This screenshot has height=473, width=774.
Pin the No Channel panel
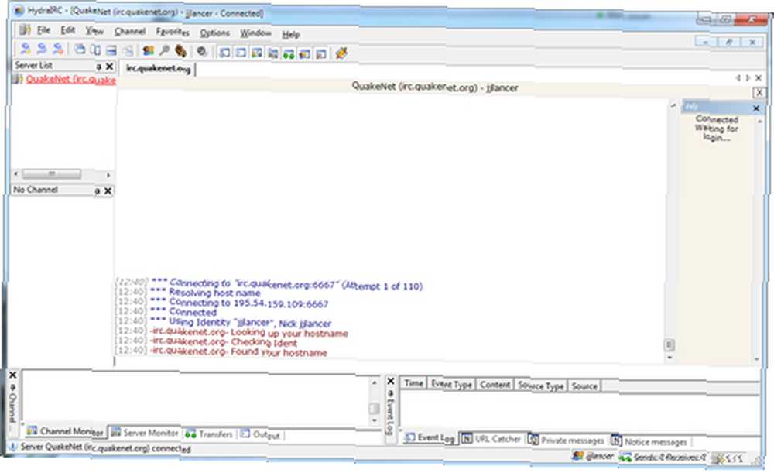98,190
